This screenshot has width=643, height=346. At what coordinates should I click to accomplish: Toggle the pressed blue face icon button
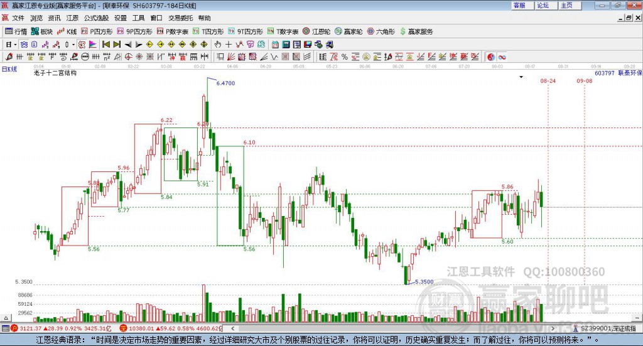pos(24,45)
